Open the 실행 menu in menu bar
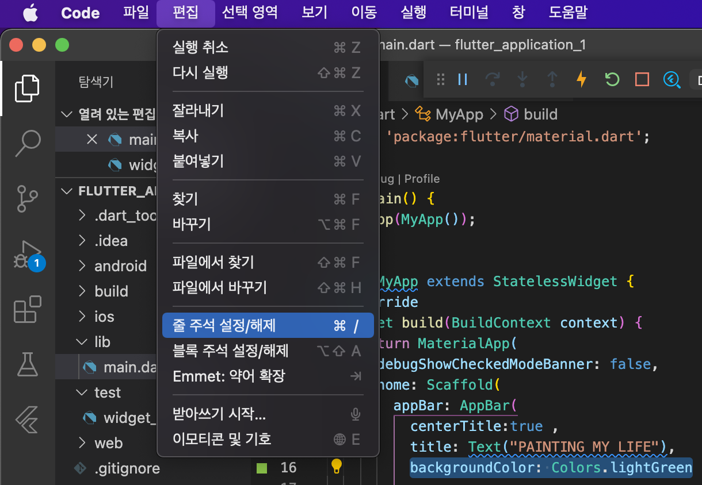Screen dimensions: 702x485 tap(413, 13)
